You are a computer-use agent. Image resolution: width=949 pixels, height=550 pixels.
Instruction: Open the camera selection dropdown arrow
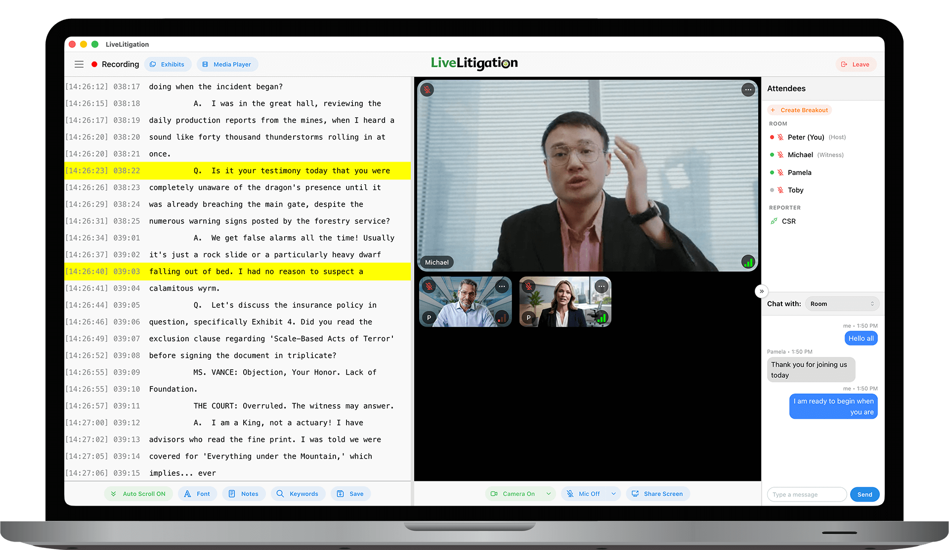pyautogui.click(x=549, y=494)
